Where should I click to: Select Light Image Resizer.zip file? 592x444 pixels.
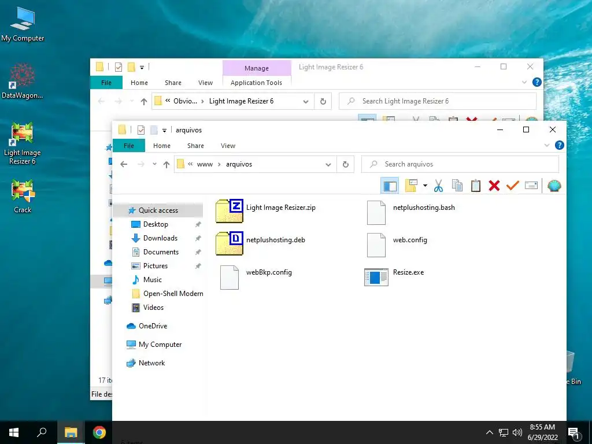coord(266,210)
